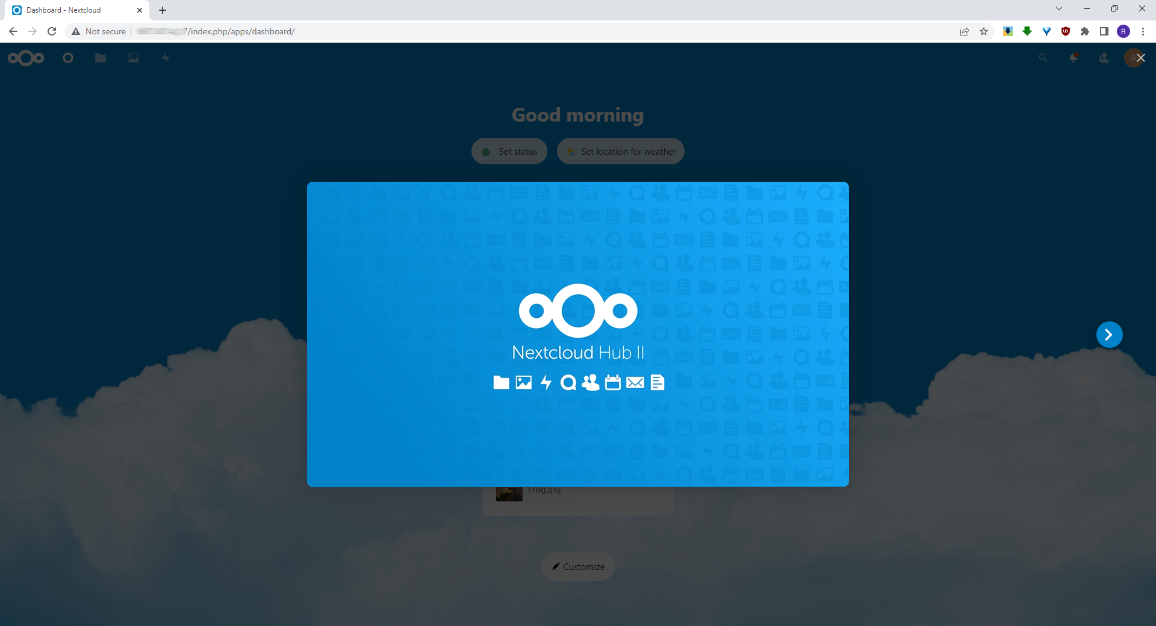
Task: Open the Activity lightning bolt icon
Action: pyautogui.click(x=165, y=58)
